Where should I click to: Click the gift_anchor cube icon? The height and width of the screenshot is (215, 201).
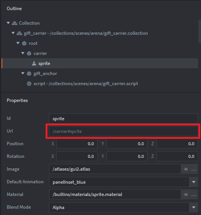tap(29, 74)
